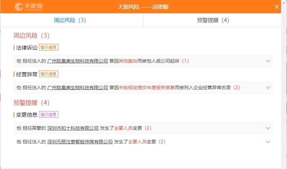Click 警示信息 badge next to 经营异常
Screen dimensions: 287x169
49,74
